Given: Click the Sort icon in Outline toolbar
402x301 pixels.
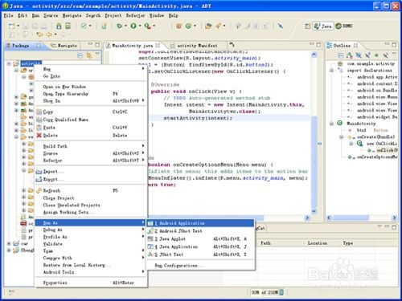Looking at the screenshot, I should click(x=350, y=55).
